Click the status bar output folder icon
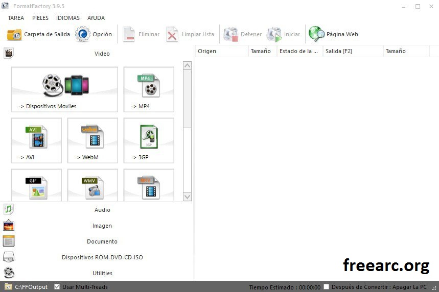This screenshot has height=292, width=439. [8, 287]
